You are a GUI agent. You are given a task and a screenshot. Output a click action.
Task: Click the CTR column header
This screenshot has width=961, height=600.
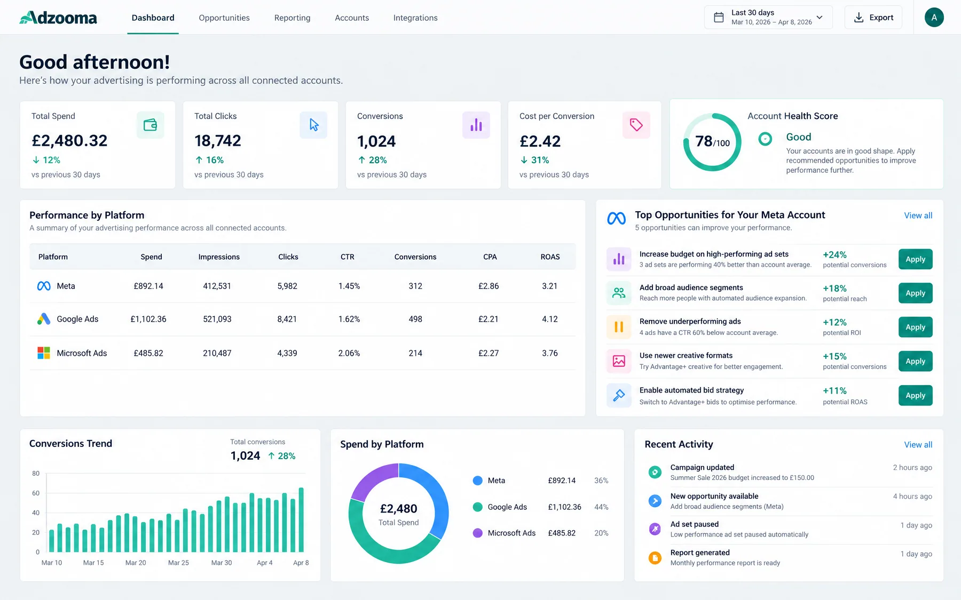[348, 257]
